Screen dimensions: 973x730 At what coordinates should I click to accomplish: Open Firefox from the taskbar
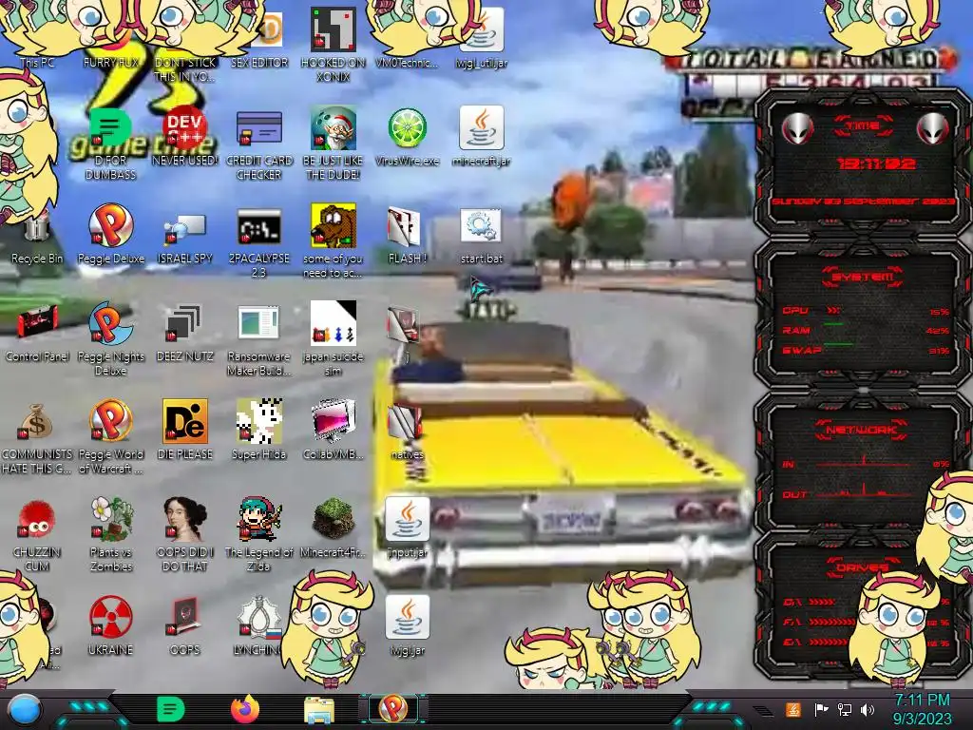click(245, 709)
